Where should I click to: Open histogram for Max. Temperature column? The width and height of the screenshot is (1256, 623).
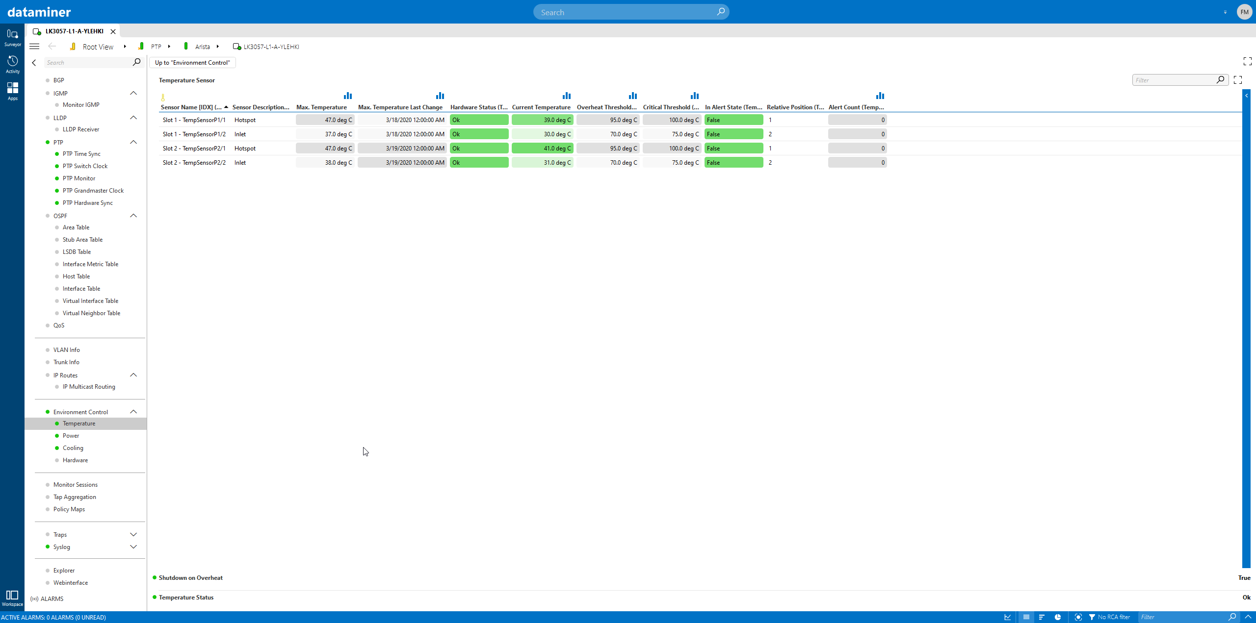click(347, 96)
